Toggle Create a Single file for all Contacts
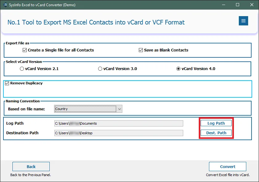This screenshot has height=182, width=259. click(x=25, y=50)
